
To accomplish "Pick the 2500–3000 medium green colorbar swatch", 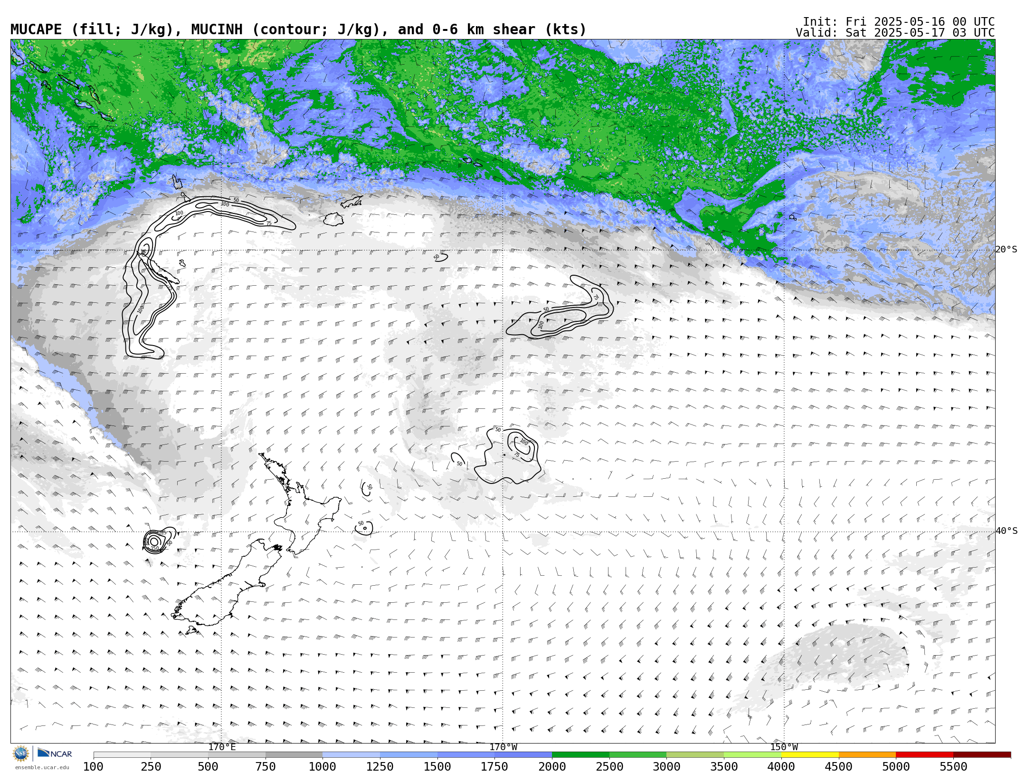I will pos(638,755).
